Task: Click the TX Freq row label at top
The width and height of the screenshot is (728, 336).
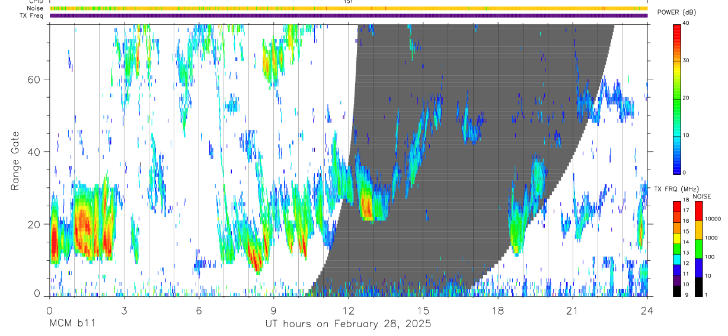Action: pos(32,15)
